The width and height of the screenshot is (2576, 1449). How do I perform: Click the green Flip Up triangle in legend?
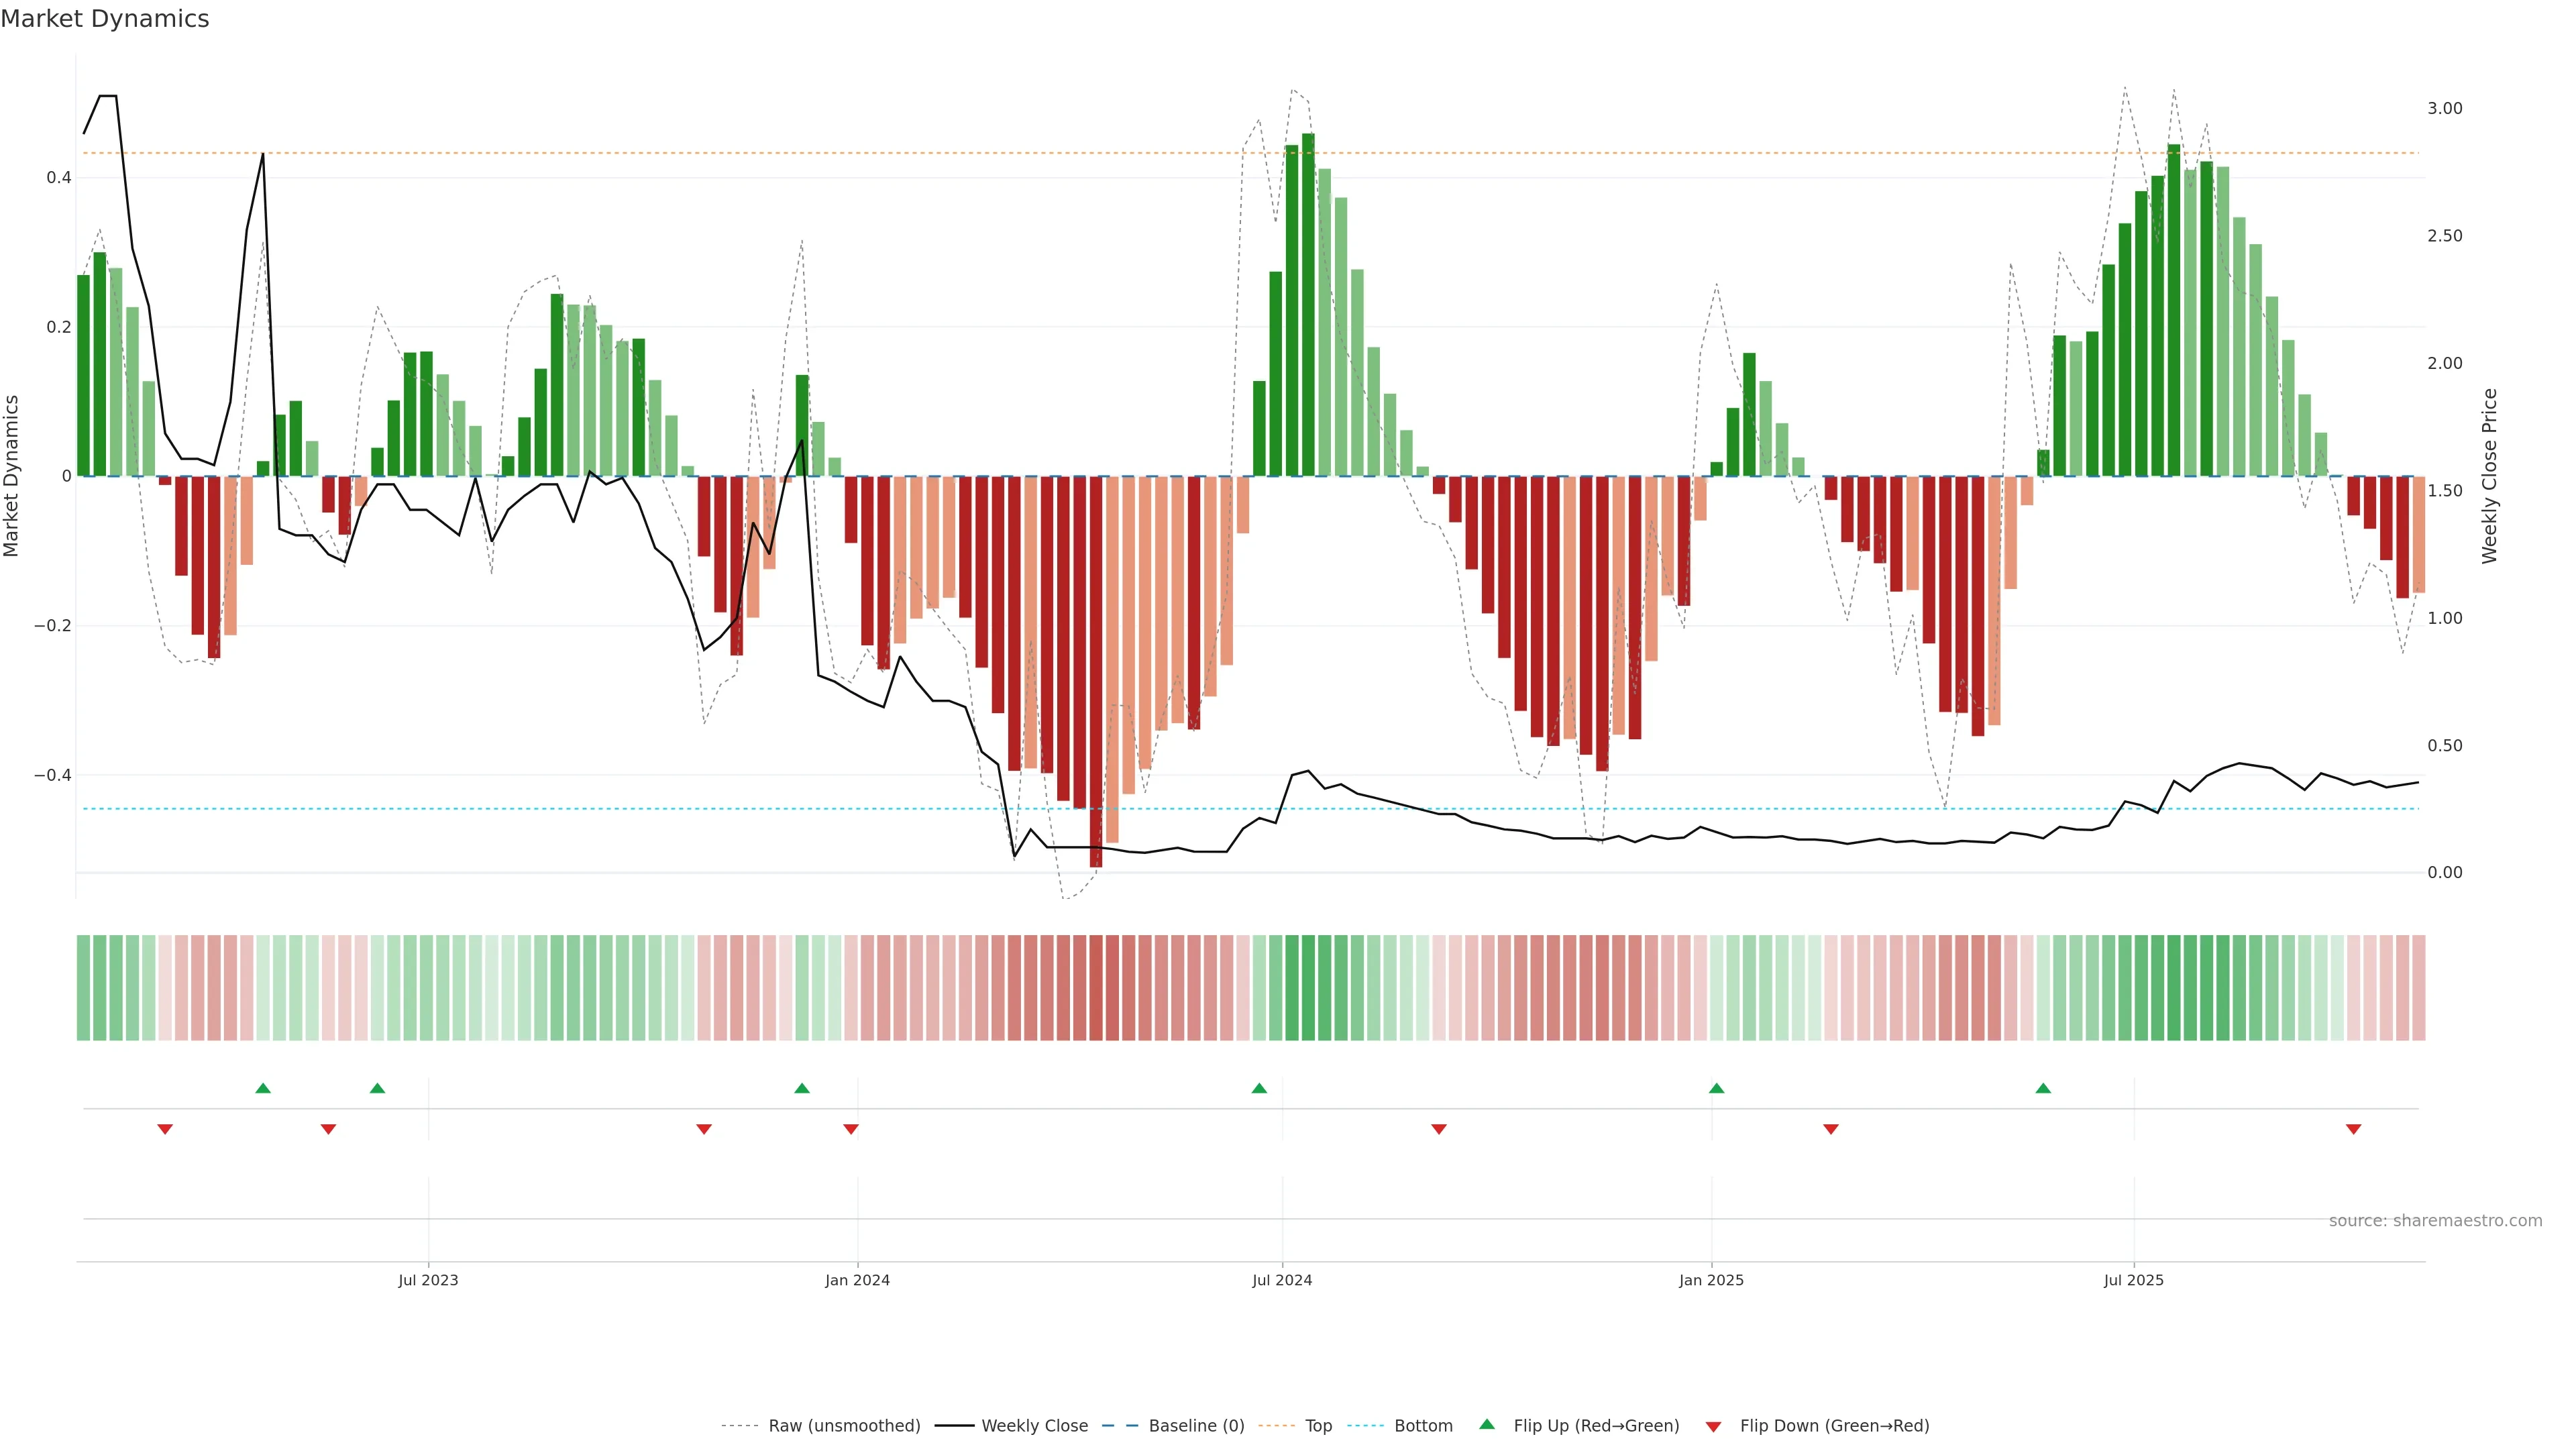point(1487,1424)
